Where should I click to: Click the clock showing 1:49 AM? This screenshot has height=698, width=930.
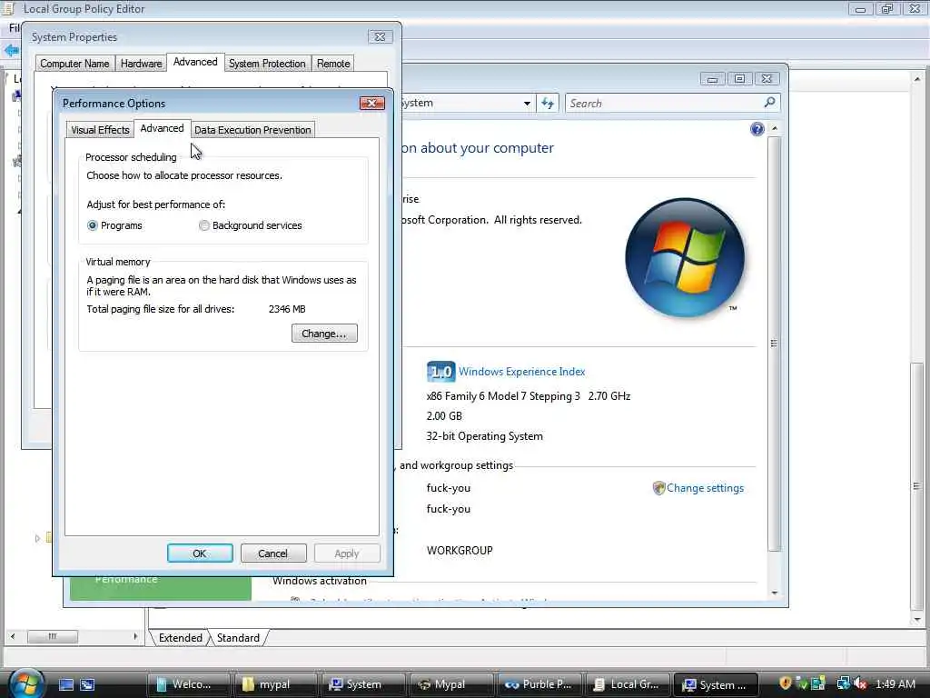coord(895,683)
